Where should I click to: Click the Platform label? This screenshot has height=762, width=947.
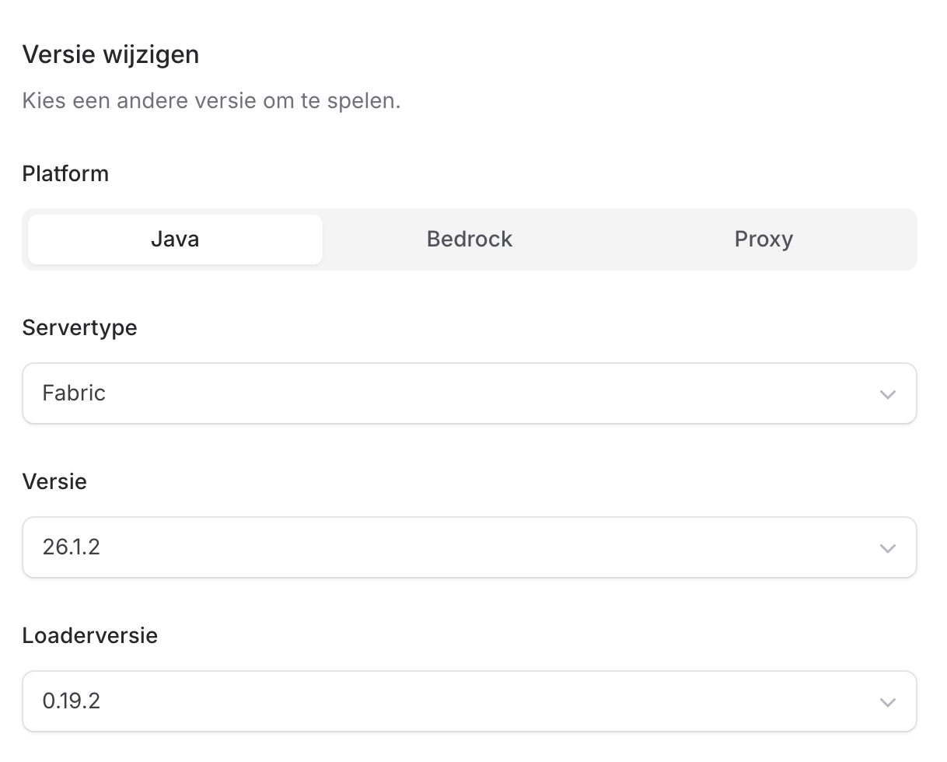point(65,173)
